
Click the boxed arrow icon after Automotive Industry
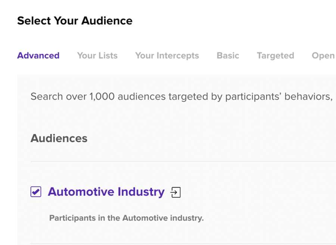click(x=175, y=192)
